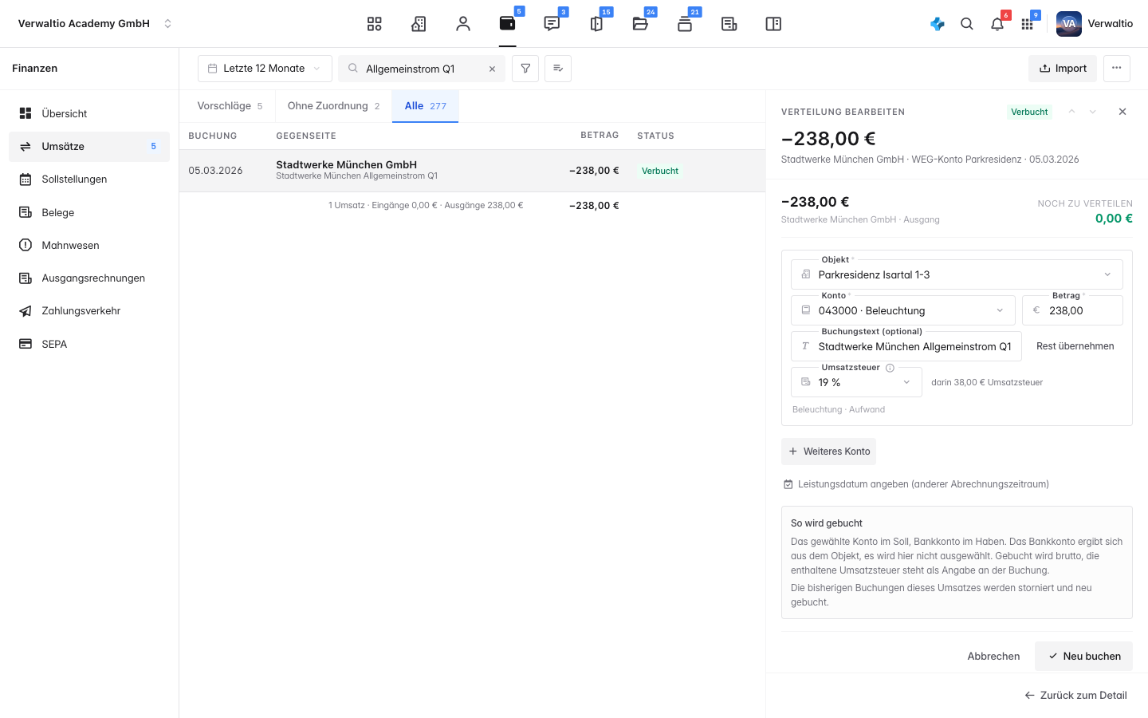Clear the Allgemeinstrom Q1 search text

coord(492,69)
